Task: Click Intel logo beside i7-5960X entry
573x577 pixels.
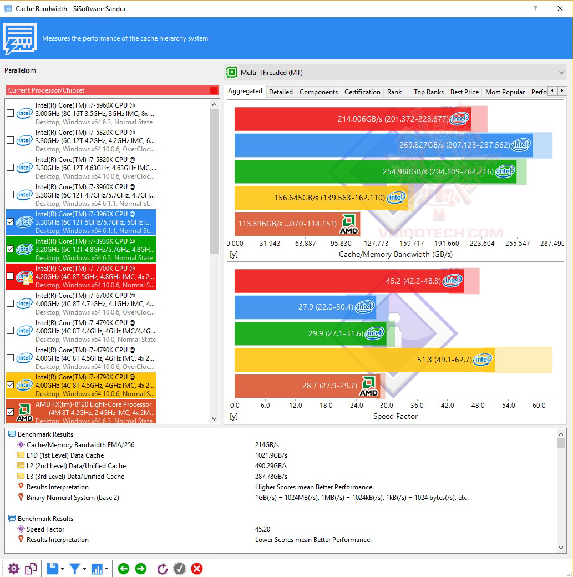Action: [x=24, y=113]
